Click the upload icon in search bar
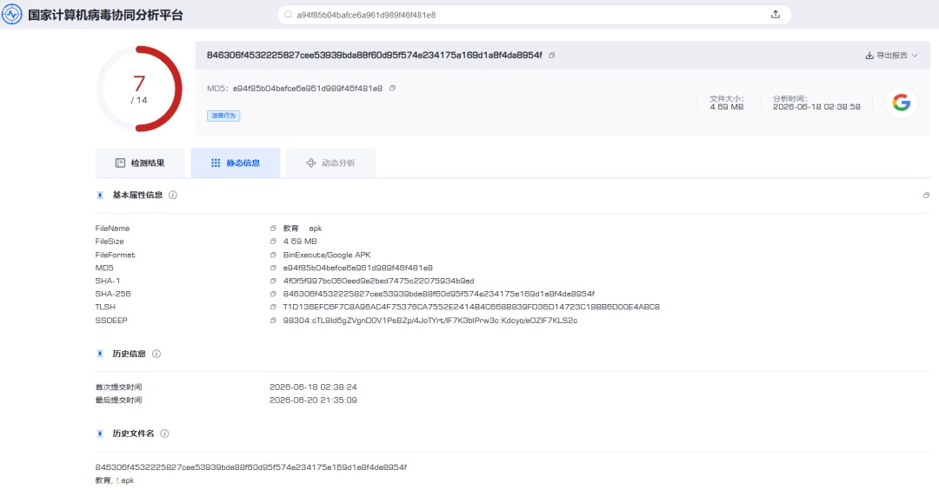The width and height of the screenshot is (939, 490). coord(775,15)
